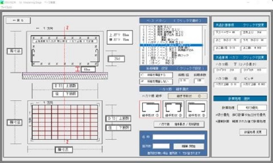Click the left hook bar in section drawing
Viewport: 273px width, 163px height.
[x=33, y=56]
